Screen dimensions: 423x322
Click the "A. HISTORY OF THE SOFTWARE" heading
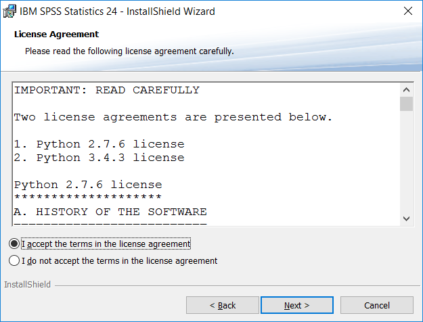[x=110, y=212]
